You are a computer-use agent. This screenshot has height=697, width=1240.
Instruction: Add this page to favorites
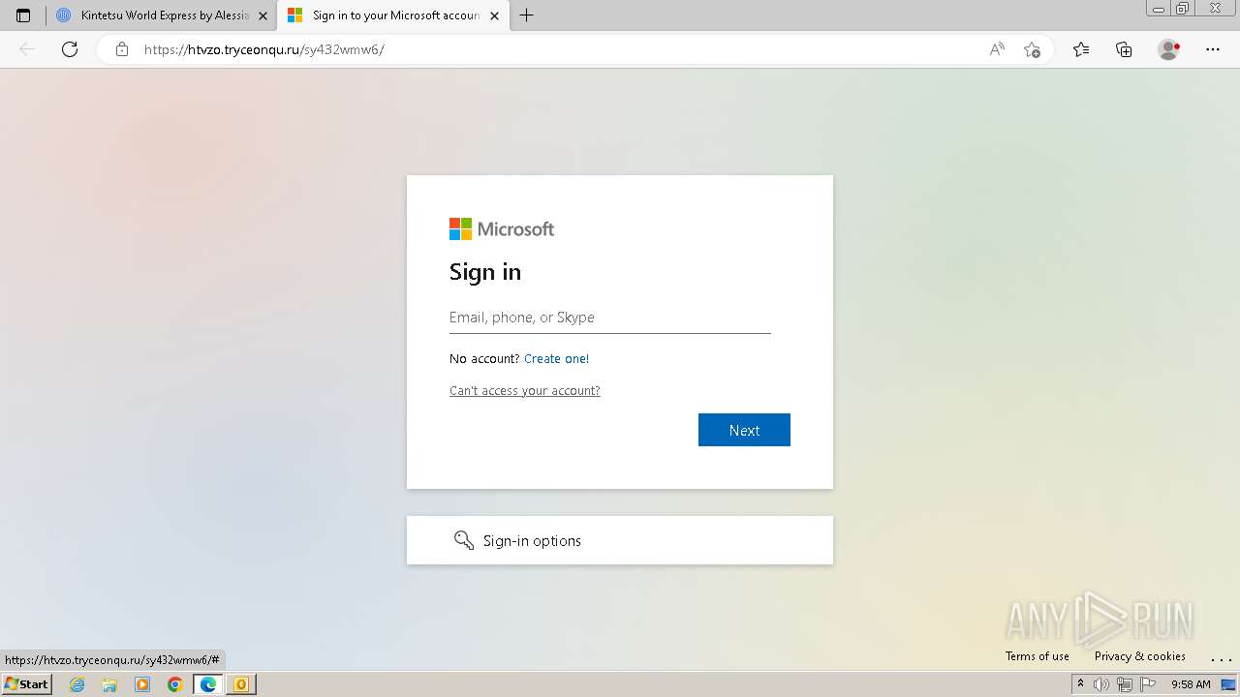point(1033,49)
